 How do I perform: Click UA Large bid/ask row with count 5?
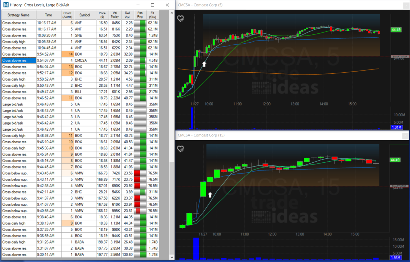coord(80,104)
